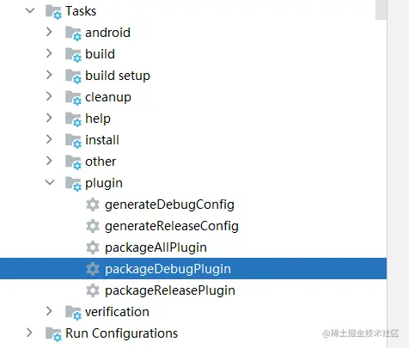Expand the cleanup task group arrow
409x348 pixels.
[49, 96]
